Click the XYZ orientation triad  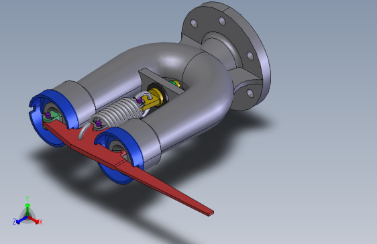point(28,211)
